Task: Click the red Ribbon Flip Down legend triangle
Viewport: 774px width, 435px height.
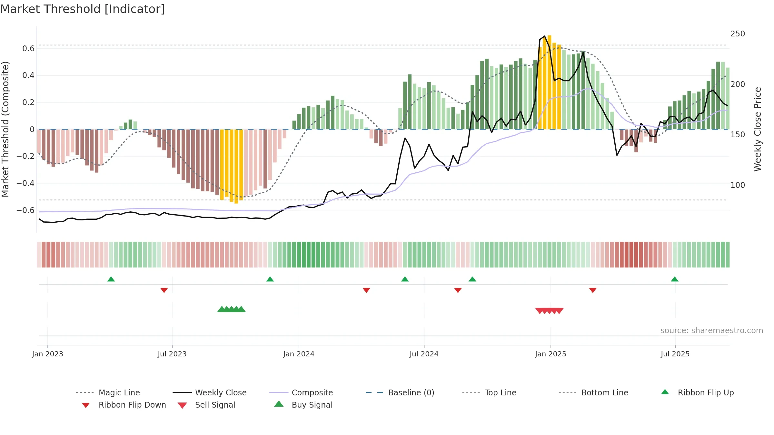Action: point(86,405)
